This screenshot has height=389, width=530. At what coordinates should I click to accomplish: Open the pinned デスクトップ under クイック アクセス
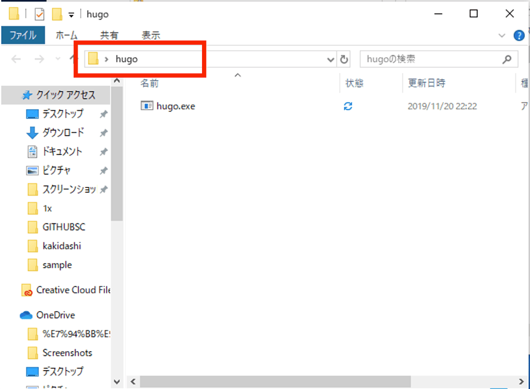(x=63, y=114)
